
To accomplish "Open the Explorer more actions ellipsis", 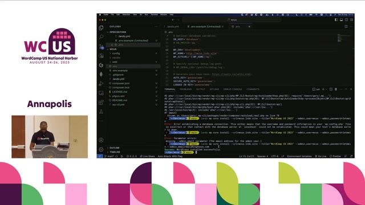I will 156,27.
